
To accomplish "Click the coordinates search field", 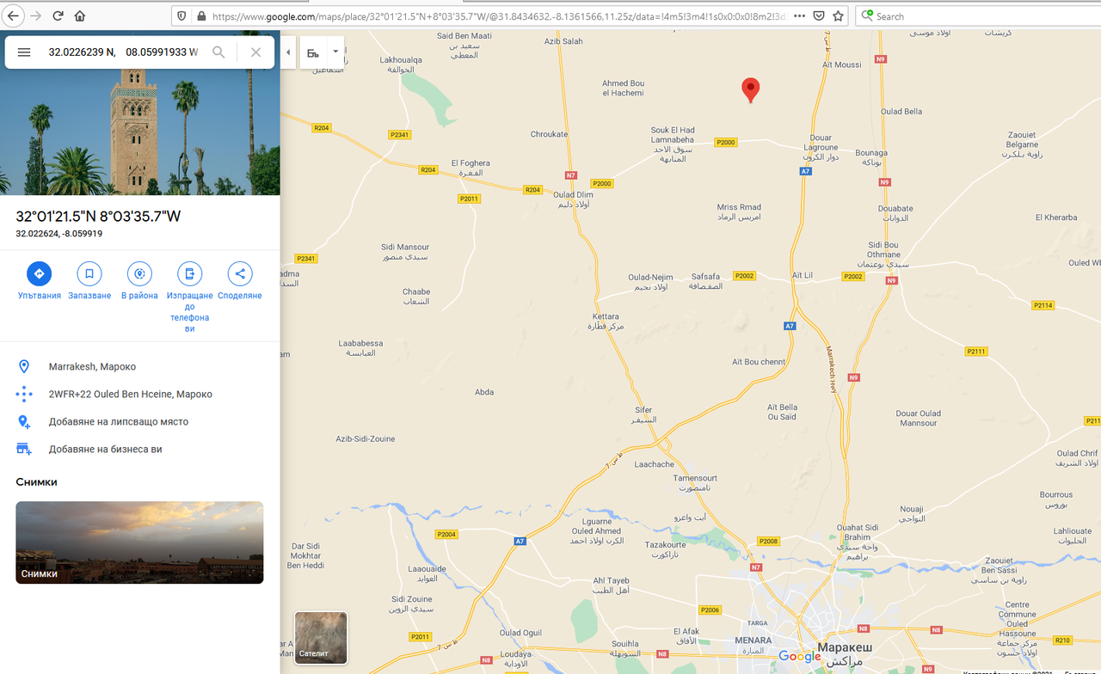I will pyautogui.click(x=123, y=52).
